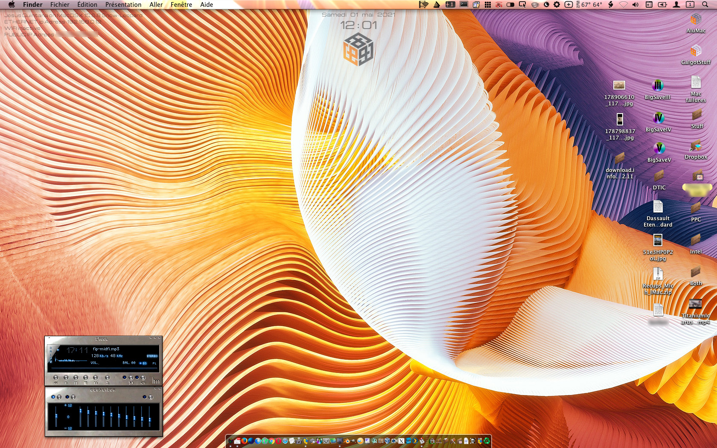The height and width of the screenshot is (448, 717).
Task: Toggle the equalizer auto knob
Action: (x=73, y=397)
